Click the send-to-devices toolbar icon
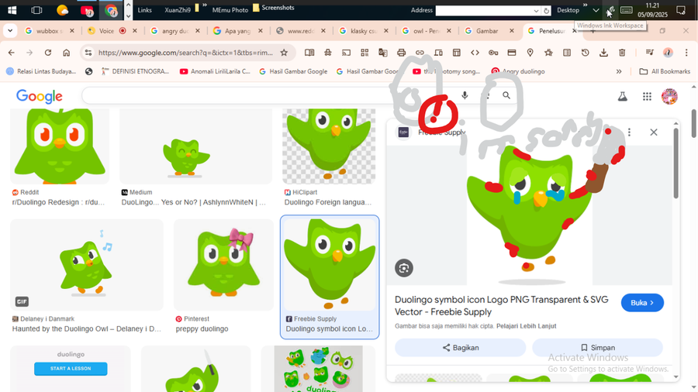This screenshot has height=392, width=698. 438,53
